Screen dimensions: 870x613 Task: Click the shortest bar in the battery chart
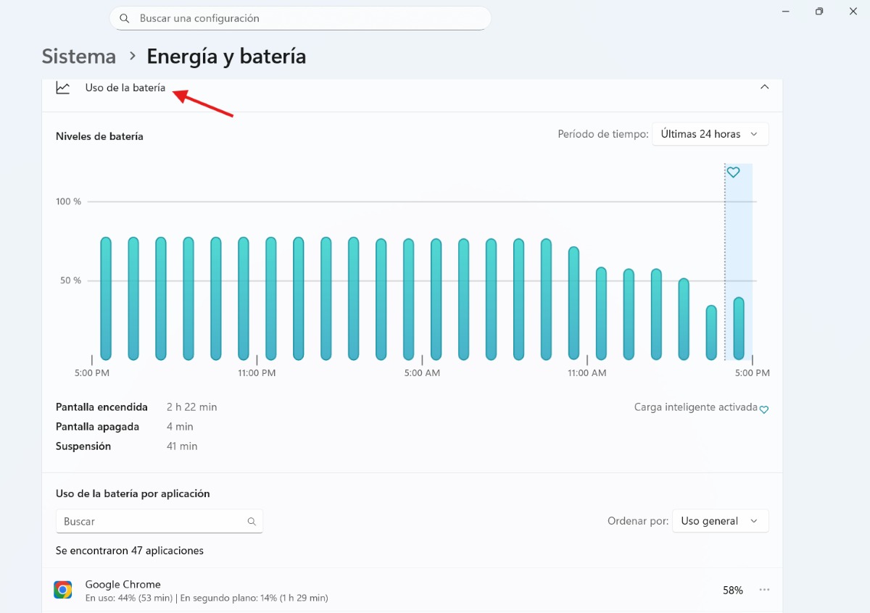[x=711, y=333]
